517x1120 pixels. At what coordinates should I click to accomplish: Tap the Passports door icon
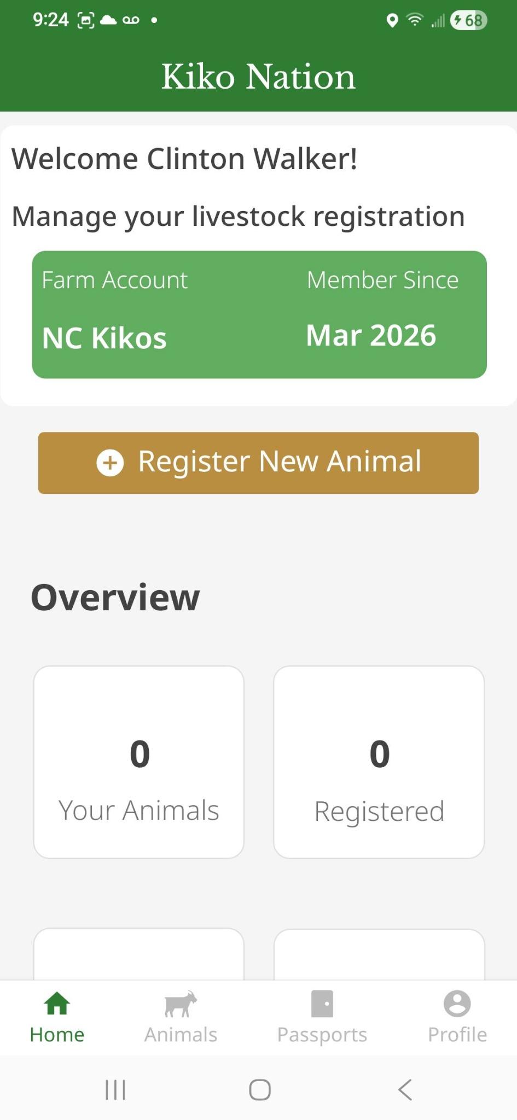[322, 1002]
